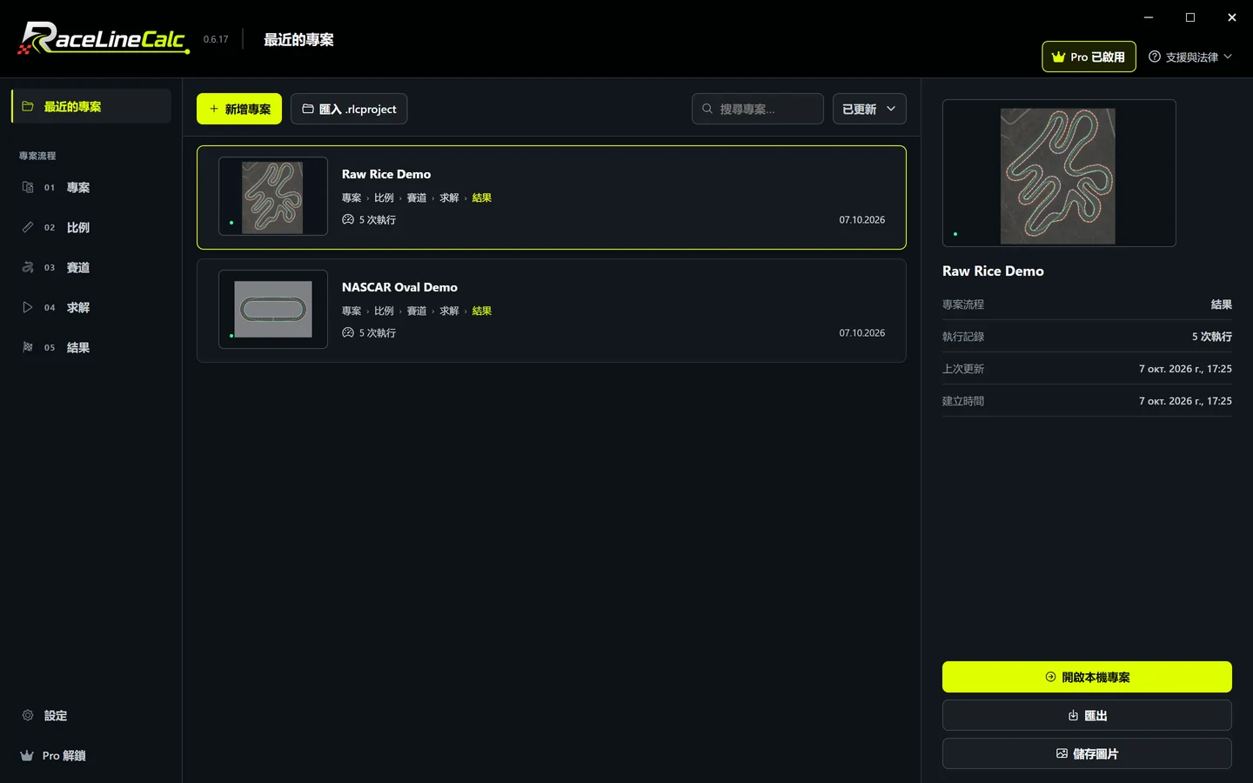The width and height of the screenshot is (1253, 783).
Task: Open 設定 settings
Action: (91, 715)
